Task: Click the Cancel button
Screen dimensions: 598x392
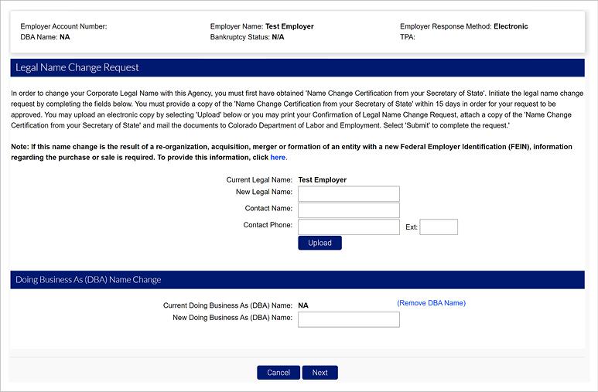Action: click(x=278, y=373)
